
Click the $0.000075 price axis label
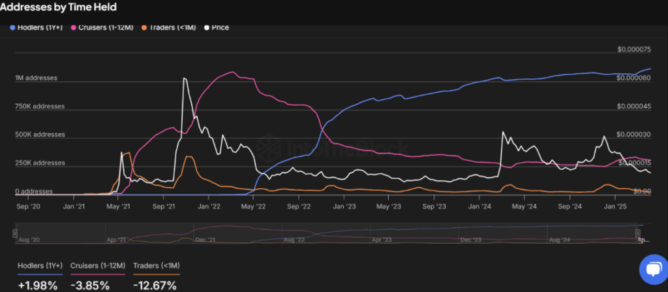634,49
